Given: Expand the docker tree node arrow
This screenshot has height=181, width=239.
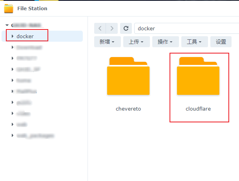Looking at the screenshot, I should [x=13, y=36].
